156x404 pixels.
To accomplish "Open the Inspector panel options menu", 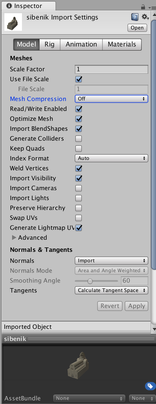I will (150, 8).
